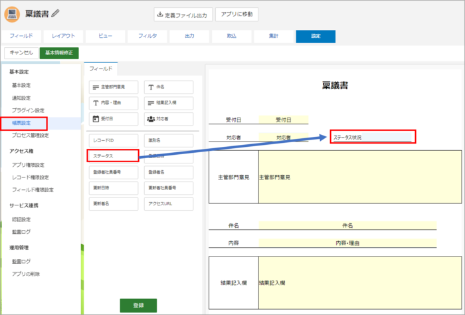
Task: Select 帳票設定 in the sidebar
Action: (21, 123)
